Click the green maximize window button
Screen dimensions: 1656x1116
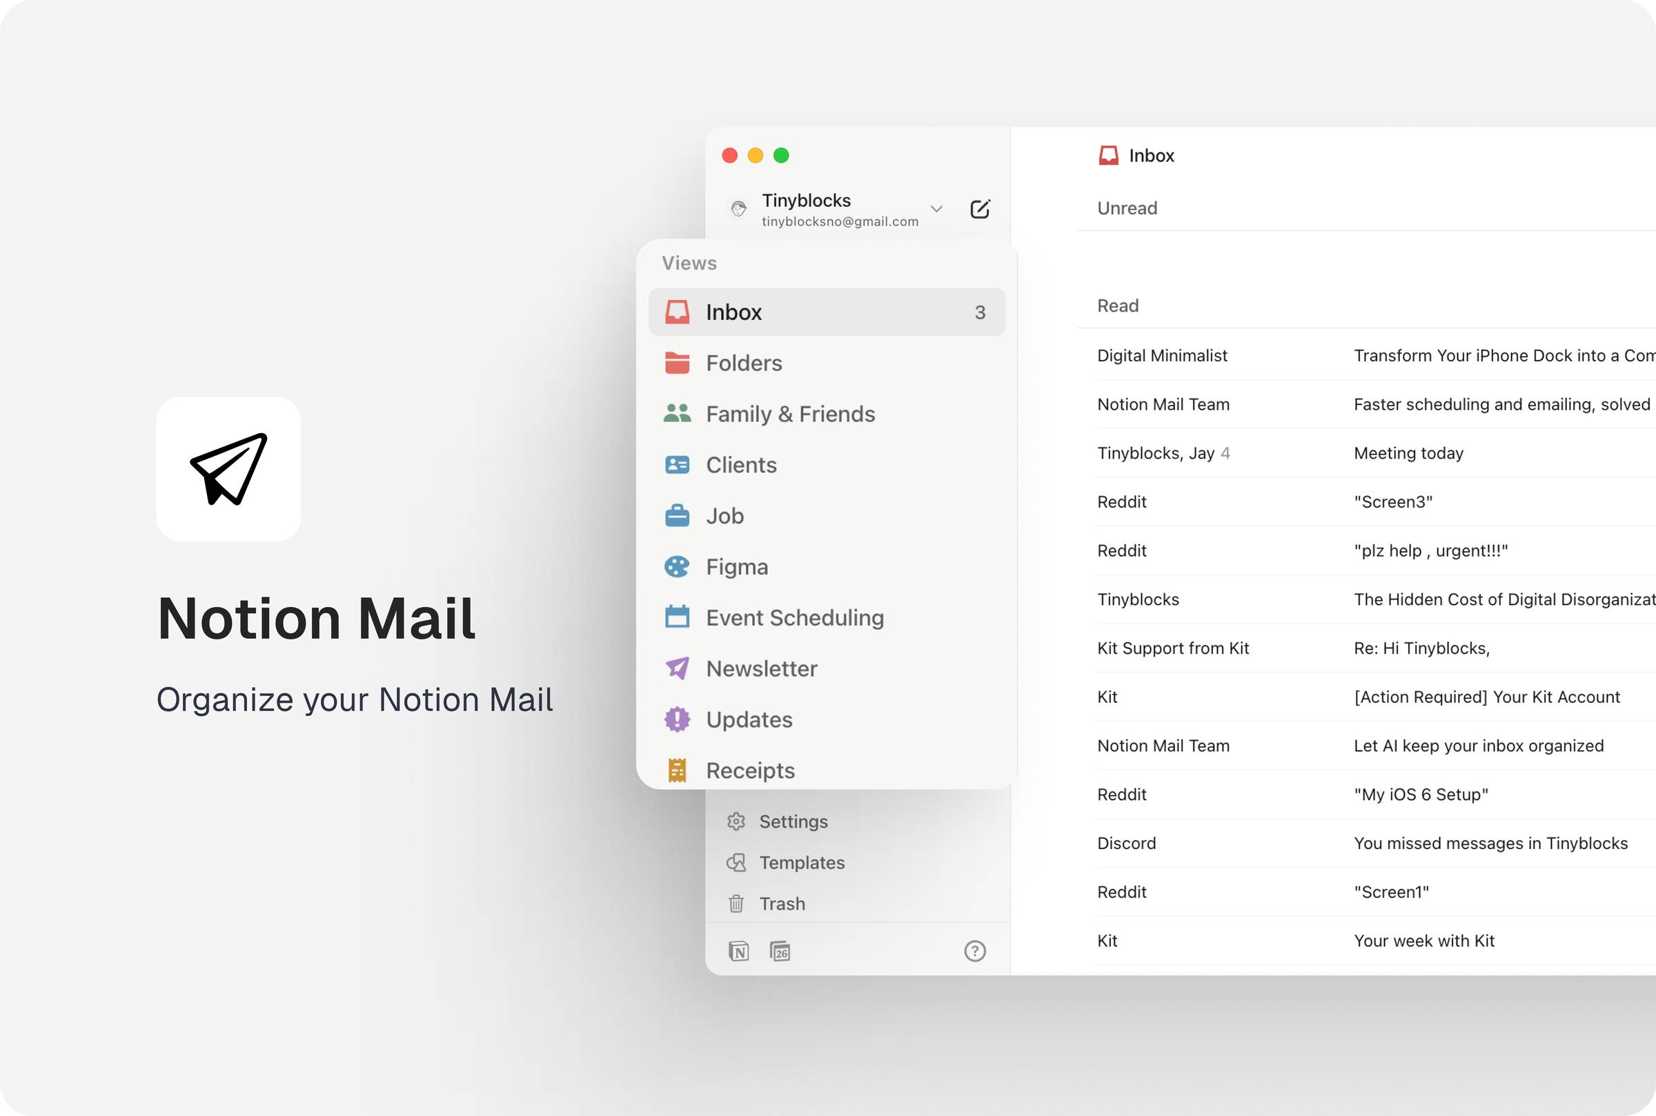point(781,155)
